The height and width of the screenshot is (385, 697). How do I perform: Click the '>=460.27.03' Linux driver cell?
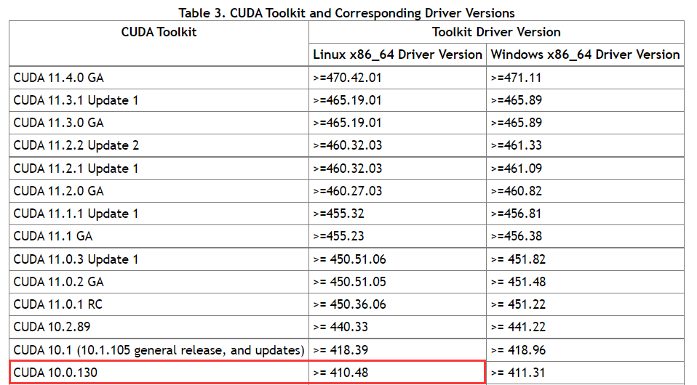pyautogui.click(x=397, y=191)
